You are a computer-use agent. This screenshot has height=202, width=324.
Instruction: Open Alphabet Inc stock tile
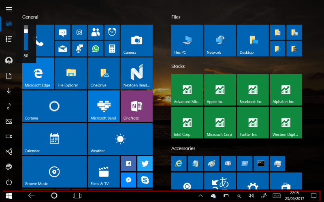tap(286, 90)
